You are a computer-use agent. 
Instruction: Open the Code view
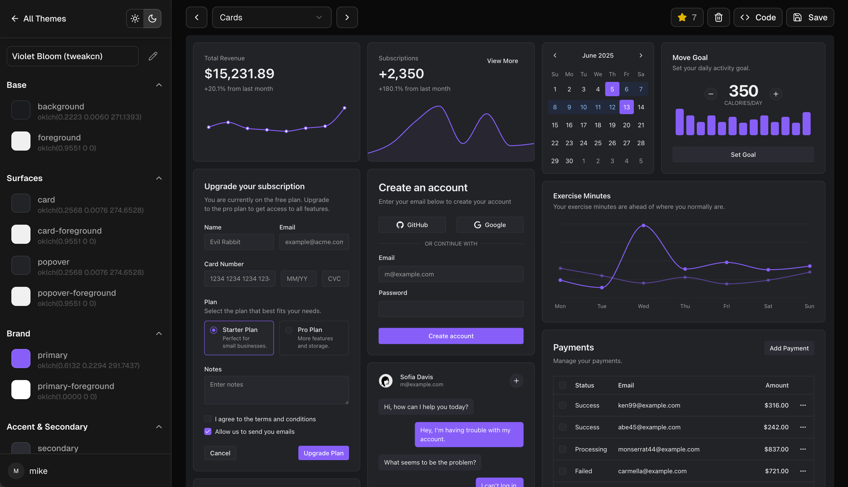[x=758, y=17]
